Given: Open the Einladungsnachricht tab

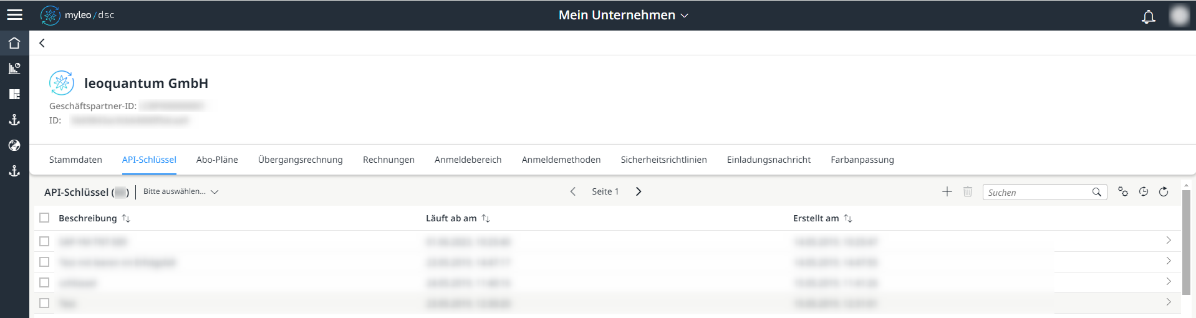Looking at the screenshot, I should pyautogui.click(x=769, y=160).
